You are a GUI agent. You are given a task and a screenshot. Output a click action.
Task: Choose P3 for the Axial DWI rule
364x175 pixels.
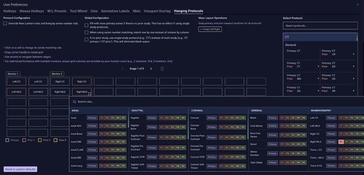(x=112, y=142)
